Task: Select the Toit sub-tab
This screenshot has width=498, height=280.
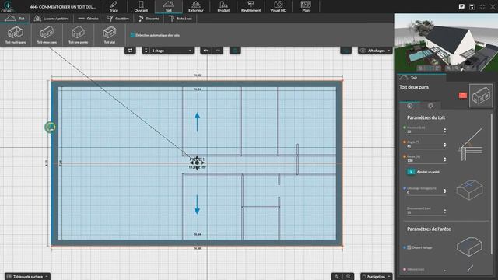Action: [x=15, y=19]
